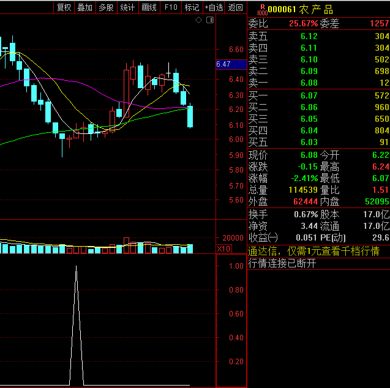Select the 卖三 6.10 order row

click(318, 59)
